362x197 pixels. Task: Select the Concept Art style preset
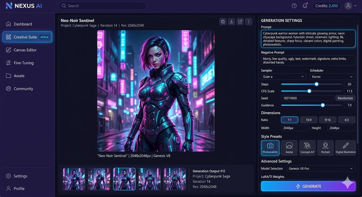coord(307,148)
